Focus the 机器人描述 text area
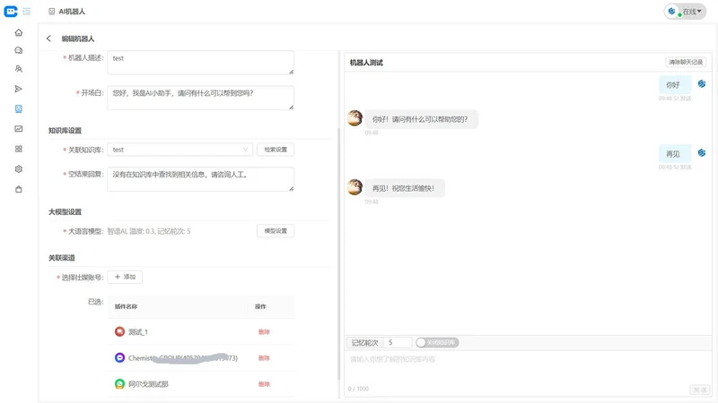 click(x=200, y=62)
